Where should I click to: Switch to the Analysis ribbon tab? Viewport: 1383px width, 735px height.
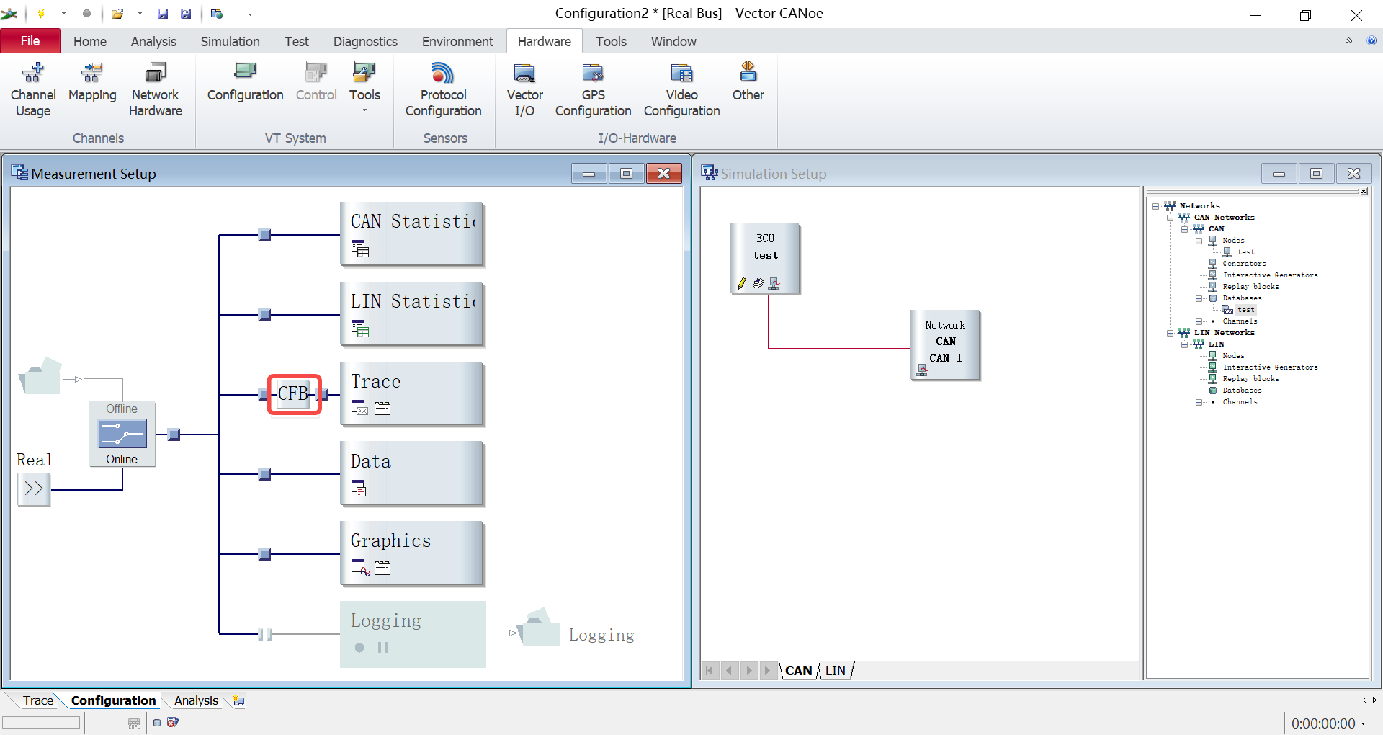[153, 41]
